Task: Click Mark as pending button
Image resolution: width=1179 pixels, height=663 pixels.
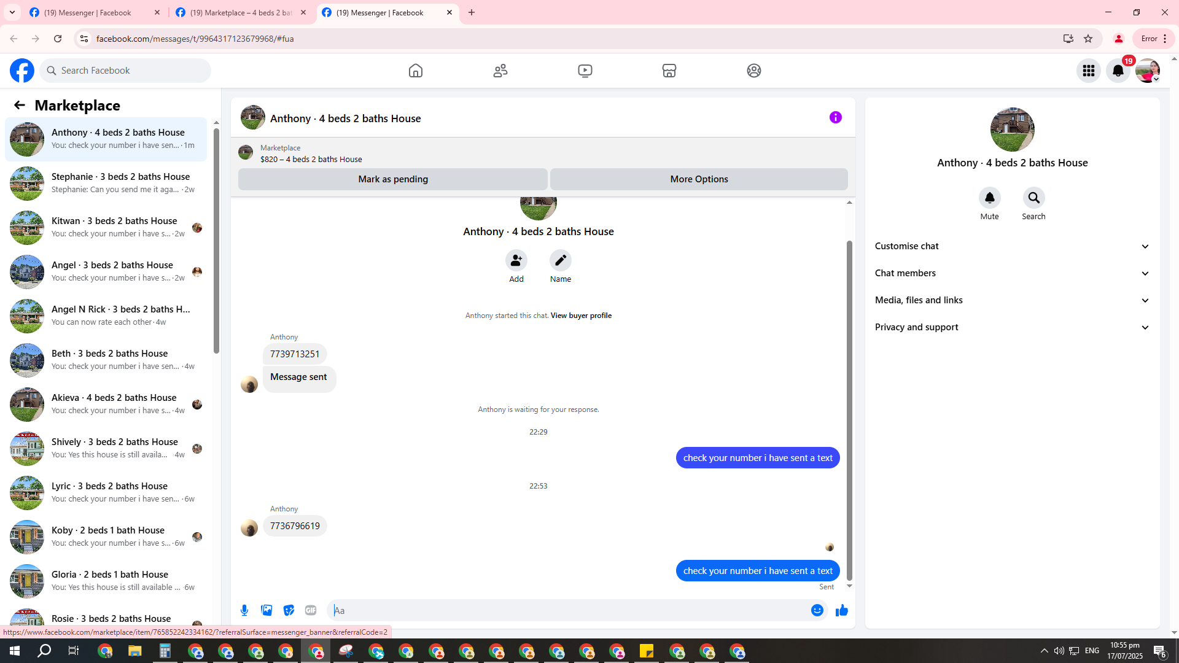Action: (x=393, y=179)
